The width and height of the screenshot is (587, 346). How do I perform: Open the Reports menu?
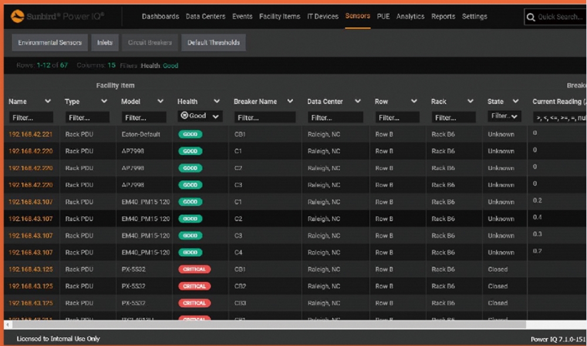pos(443,16)
